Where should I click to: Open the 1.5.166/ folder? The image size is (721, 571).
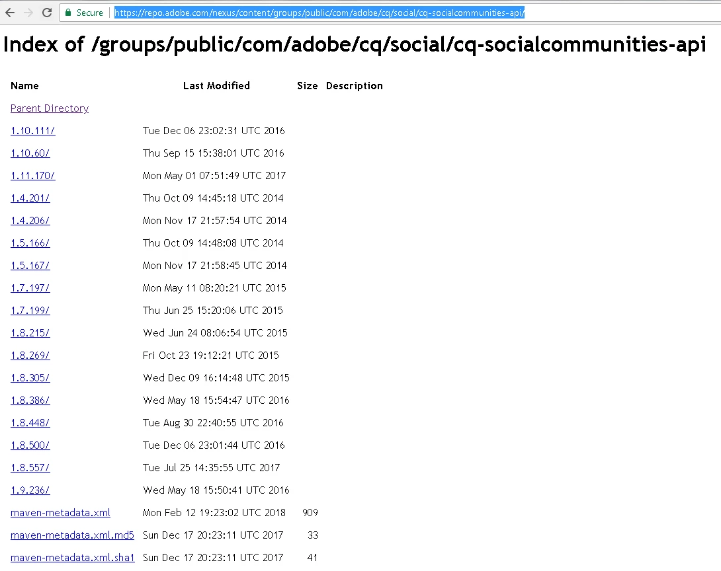coord(30,243)
